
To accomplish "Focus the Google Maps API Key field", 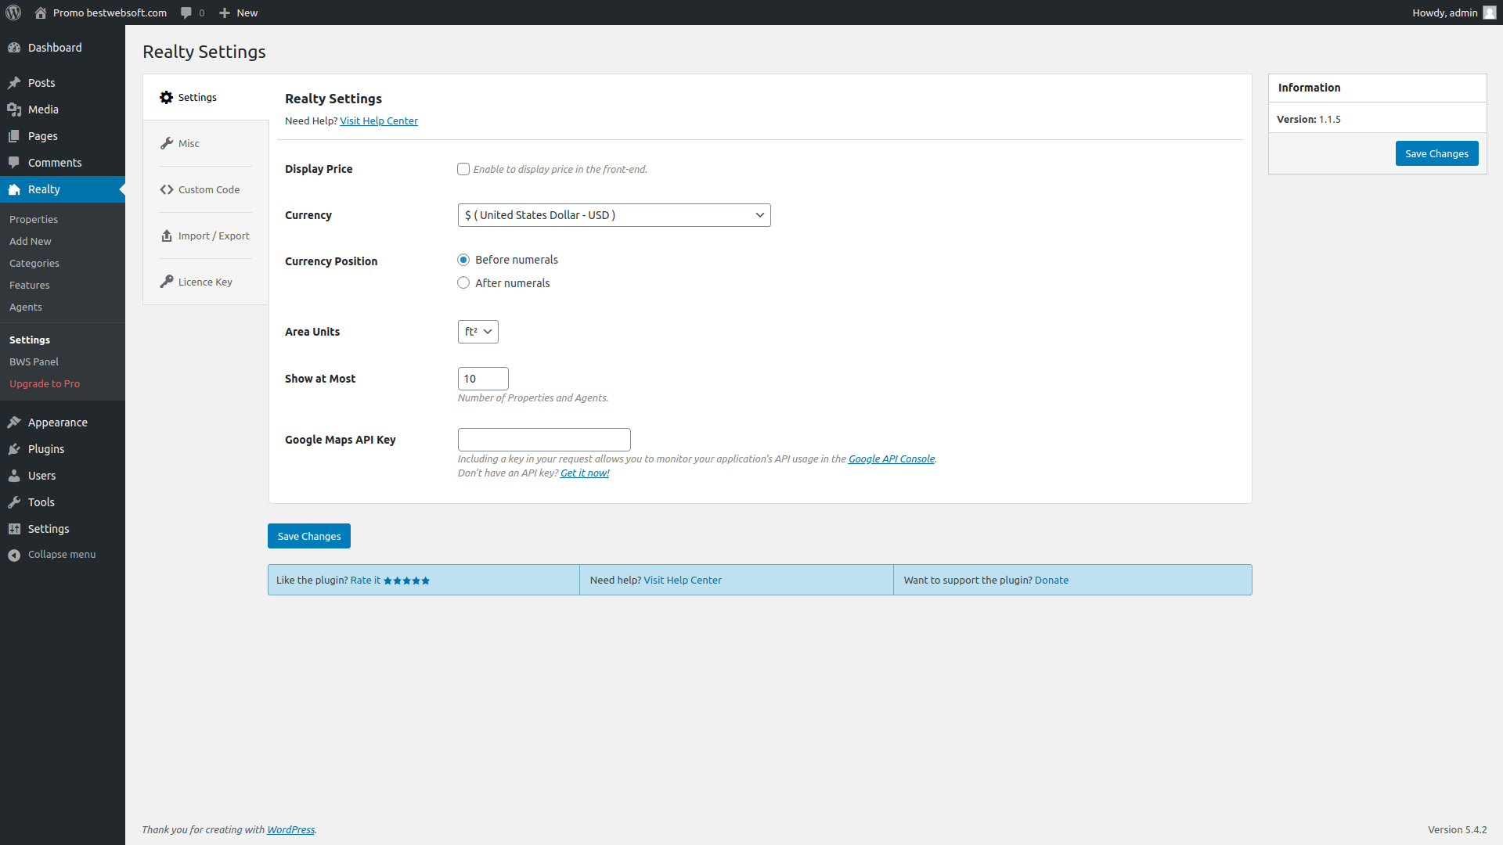I will [544, 440].
